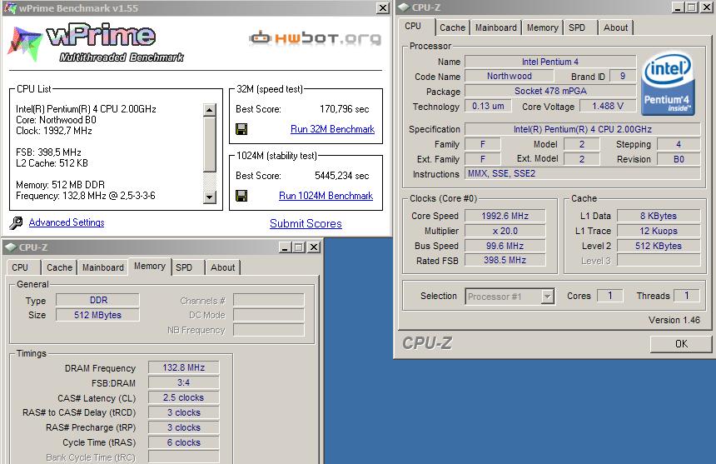Click the Threads count field

coord(686,296)
